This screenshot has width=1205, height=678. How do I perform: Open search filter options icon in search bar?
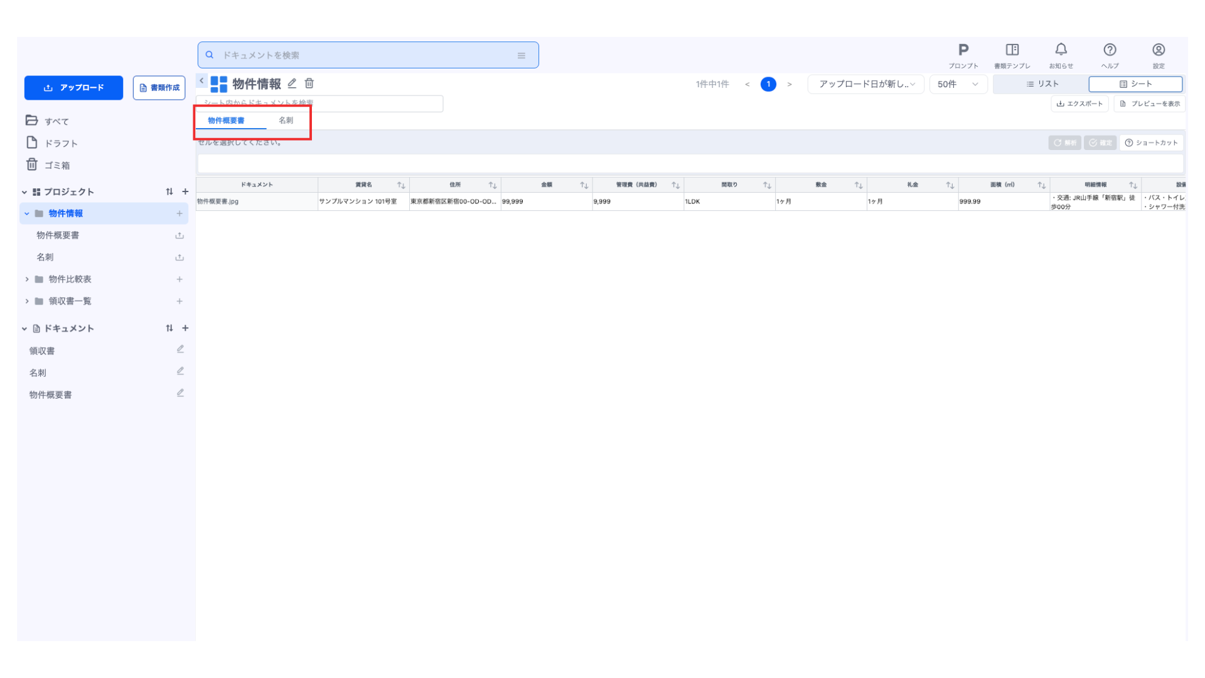click(x=521, y=55)
